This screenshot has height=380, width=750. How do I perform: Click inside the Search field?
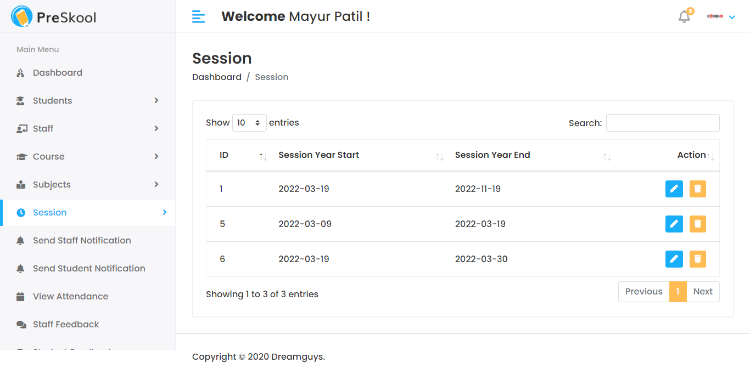pyautogui.click(x=662, y=122)
